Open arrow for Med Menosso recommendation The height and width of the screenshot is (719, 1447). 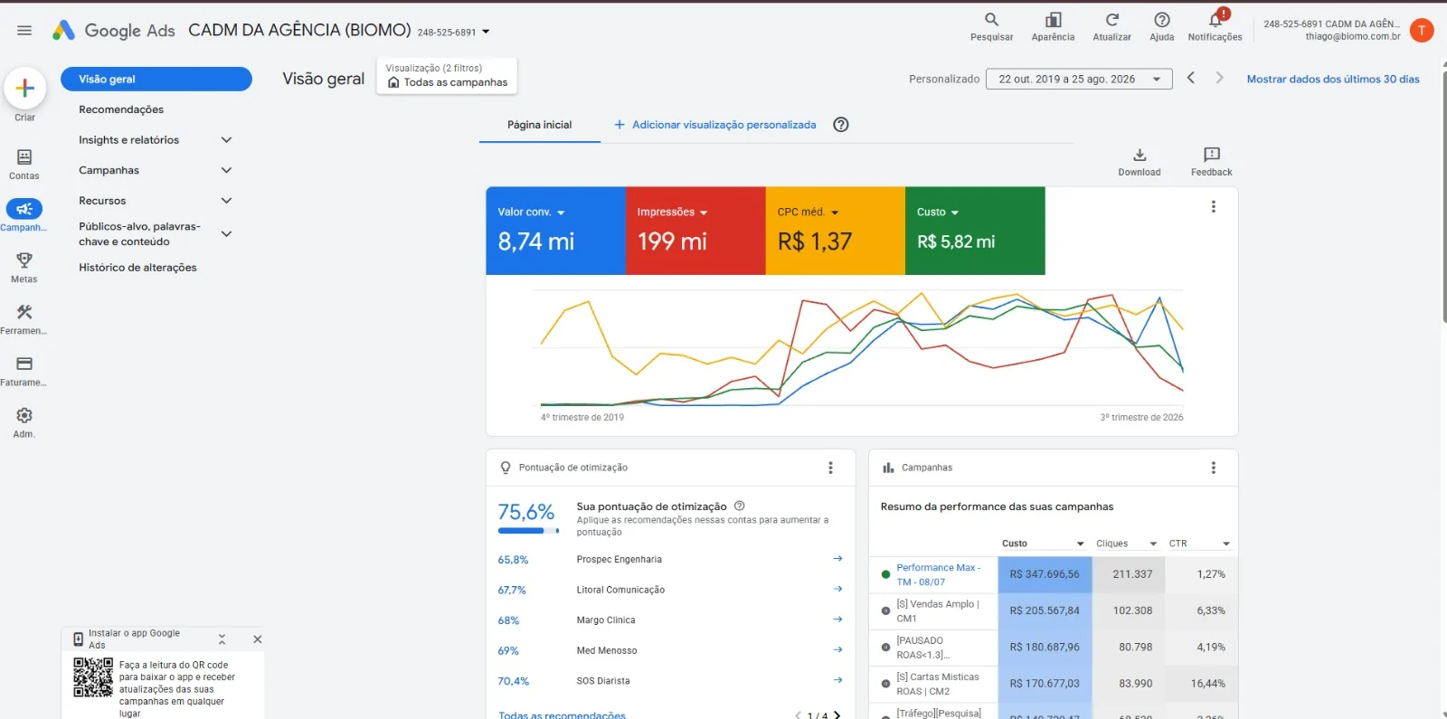(x=837, y=649)
